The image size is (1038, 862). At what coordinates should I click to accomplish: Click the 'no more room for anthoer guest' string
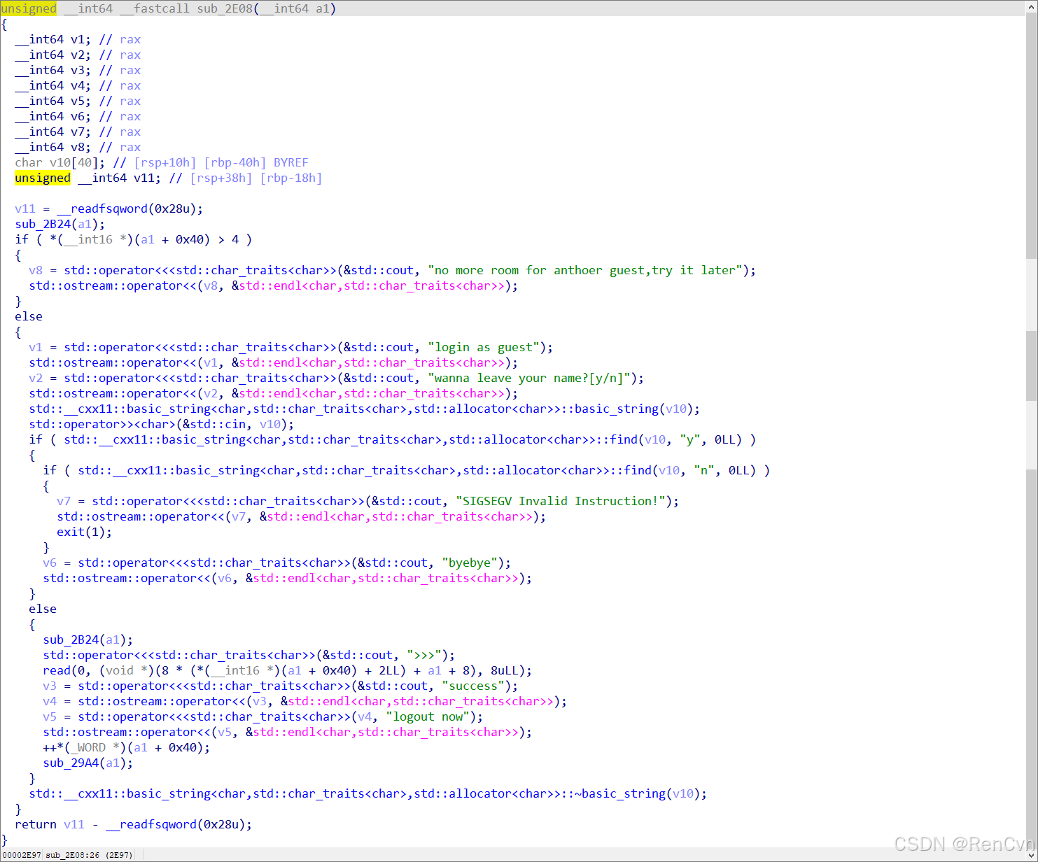(x=585, y=270)
